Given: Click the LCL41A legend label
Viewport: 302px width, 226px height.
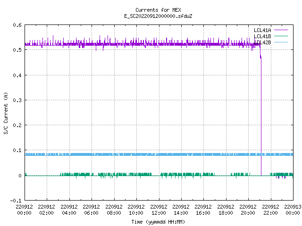Looking at the screenshot, I should (x=262, y=30).
